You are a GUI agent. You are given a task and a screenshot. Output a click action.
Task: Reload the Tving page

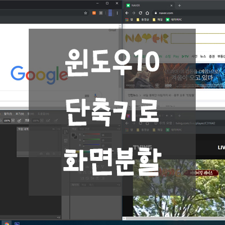[x=141, y=123]
